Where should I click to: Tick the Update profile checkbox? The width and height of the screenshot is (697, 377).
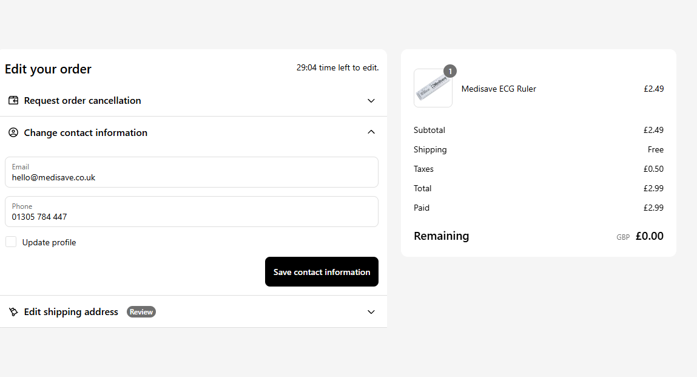[11, 242]
